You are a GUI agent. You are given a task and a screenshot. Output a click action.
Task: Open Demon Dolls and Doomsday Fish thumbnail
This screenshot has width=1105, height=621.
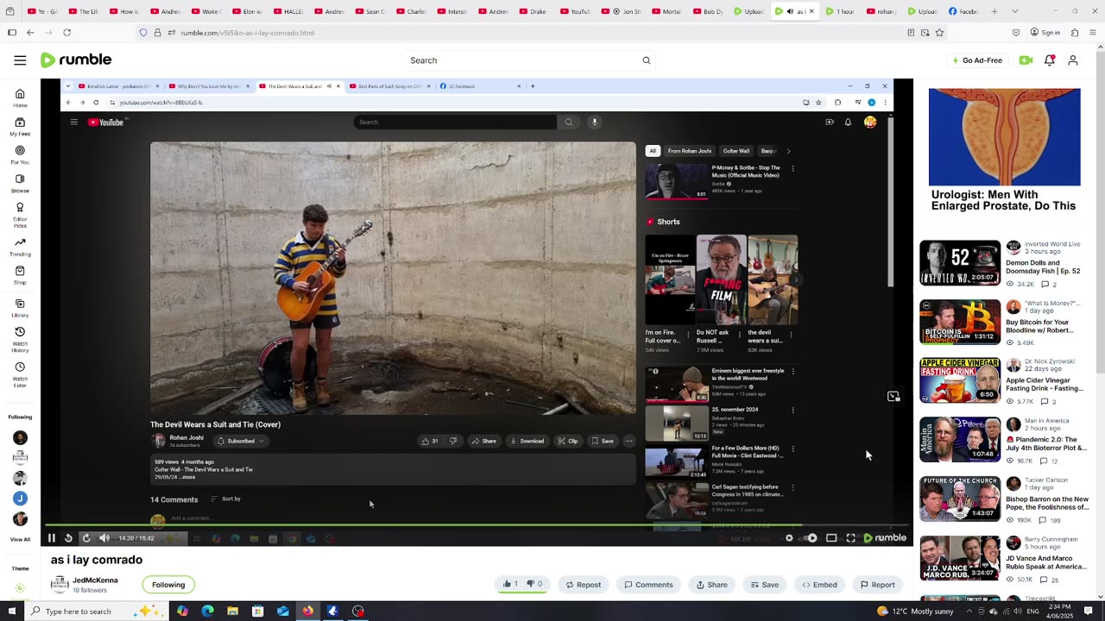(960, 263)
